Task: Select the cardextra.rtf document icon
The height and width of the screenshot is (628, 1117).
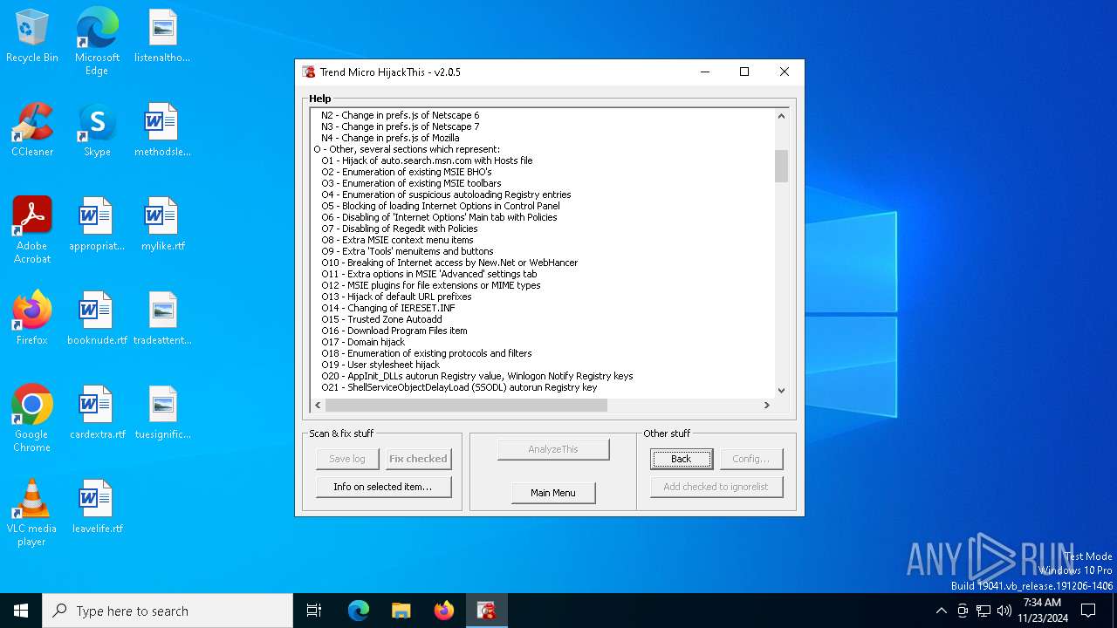Action: [97, 413]
